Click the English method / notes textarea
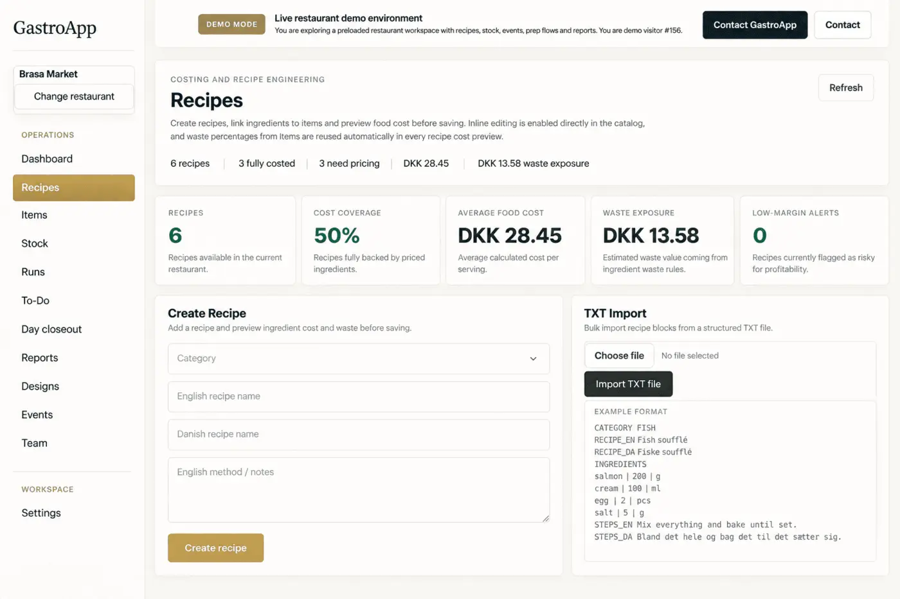900x599 pixels. [x=359, y=490]
